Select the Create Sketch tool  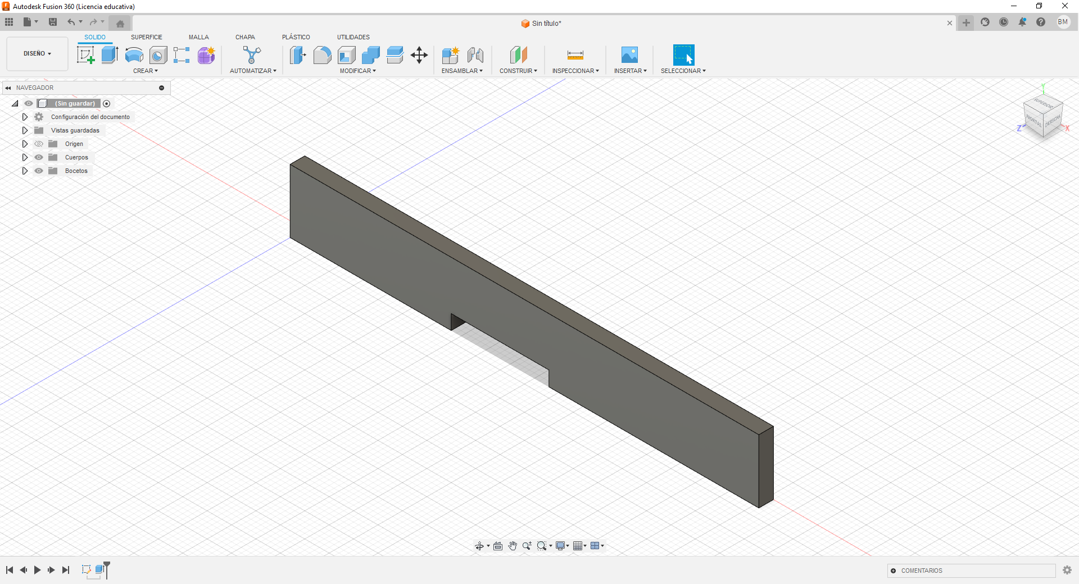coord(86,54)
